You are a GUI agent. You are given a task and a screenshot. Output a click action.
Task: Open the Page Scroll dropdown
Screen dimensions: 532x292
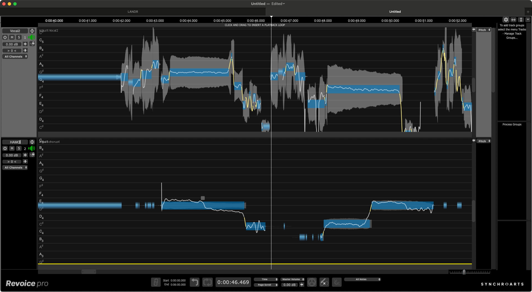[266, 285]
